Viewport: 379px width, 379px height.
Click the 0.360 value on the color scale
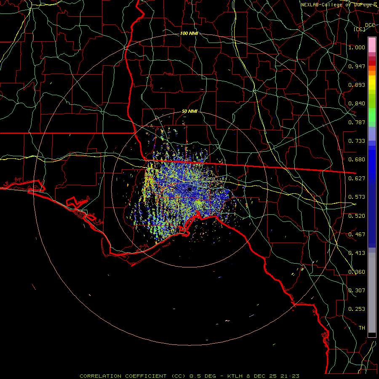357,272
